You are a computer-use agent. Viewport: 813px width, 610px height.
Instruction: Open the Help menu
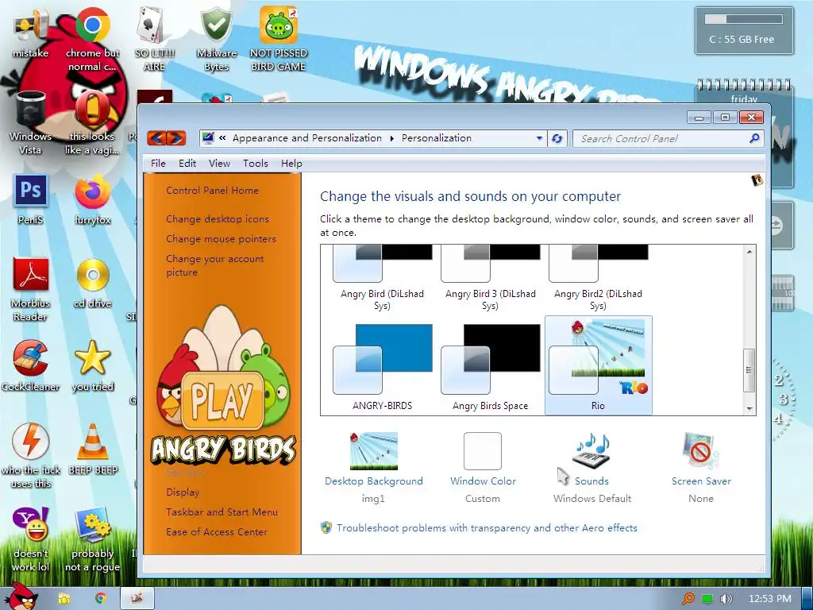[291, 164]
